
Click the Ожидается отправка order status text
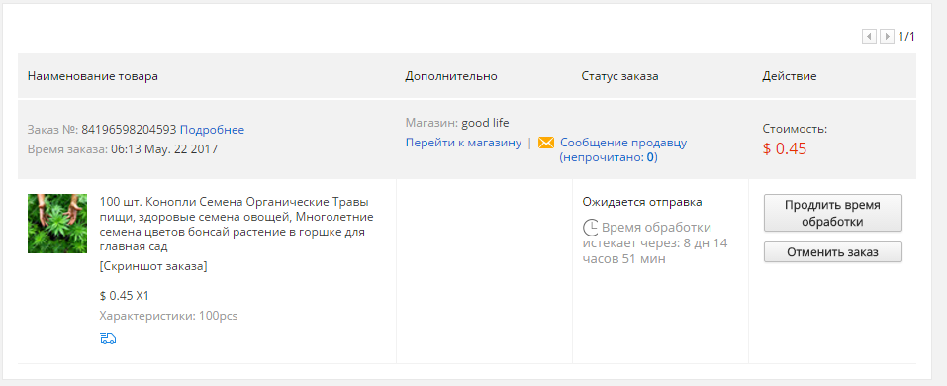tap(642, 202)
